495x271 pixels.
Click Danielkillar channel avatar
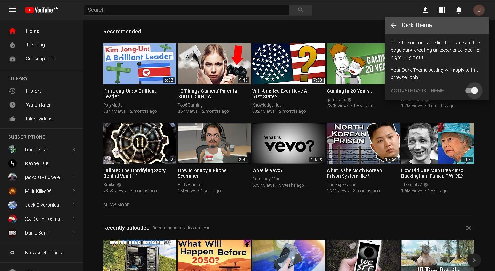13,150
